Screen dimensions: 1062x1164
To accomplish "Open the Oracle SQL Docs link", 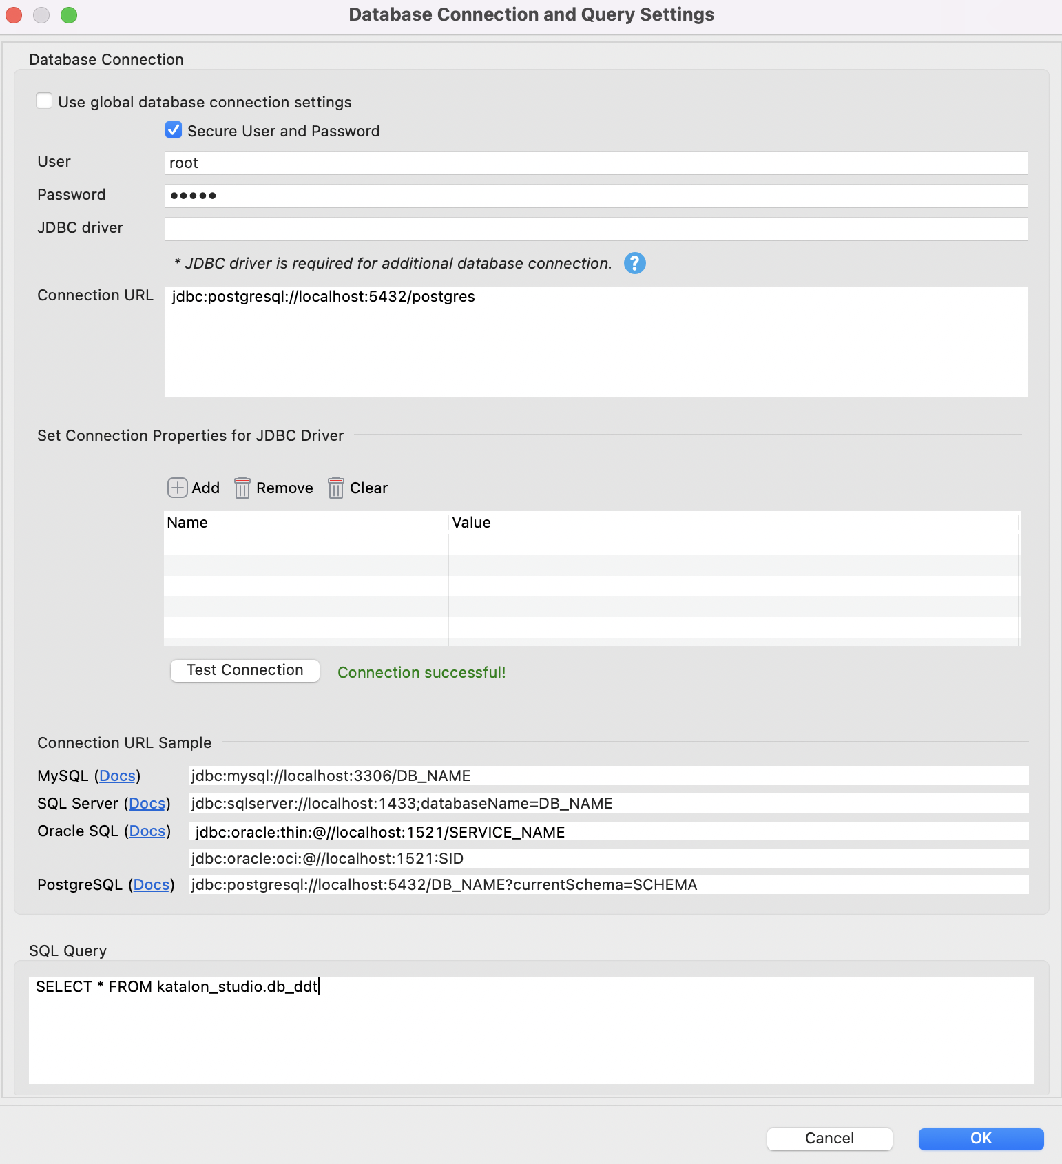I will (148, 831).
